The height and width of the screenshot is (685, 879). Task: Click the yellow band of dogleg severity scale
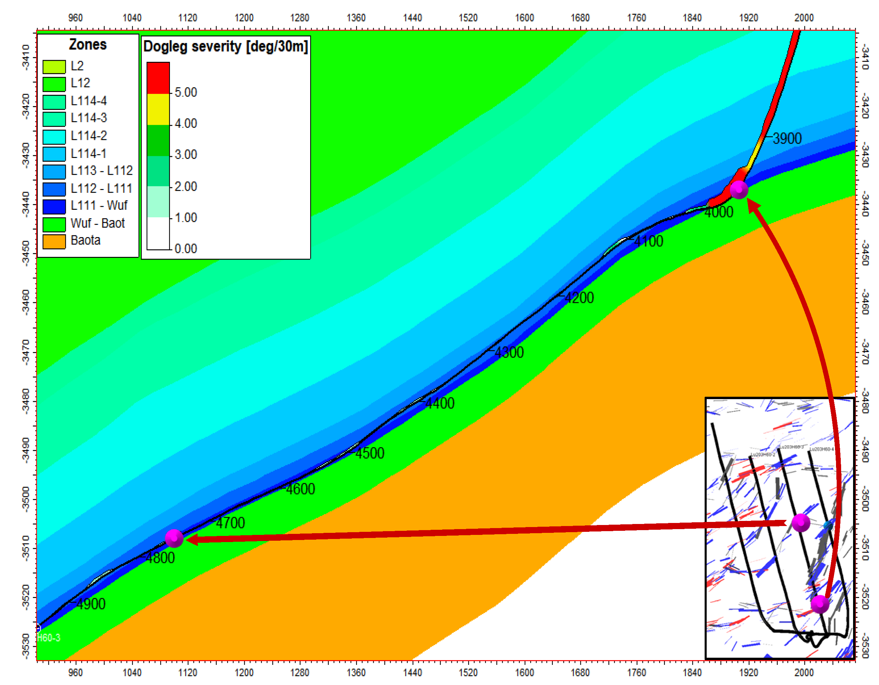[x=158, y=109]
